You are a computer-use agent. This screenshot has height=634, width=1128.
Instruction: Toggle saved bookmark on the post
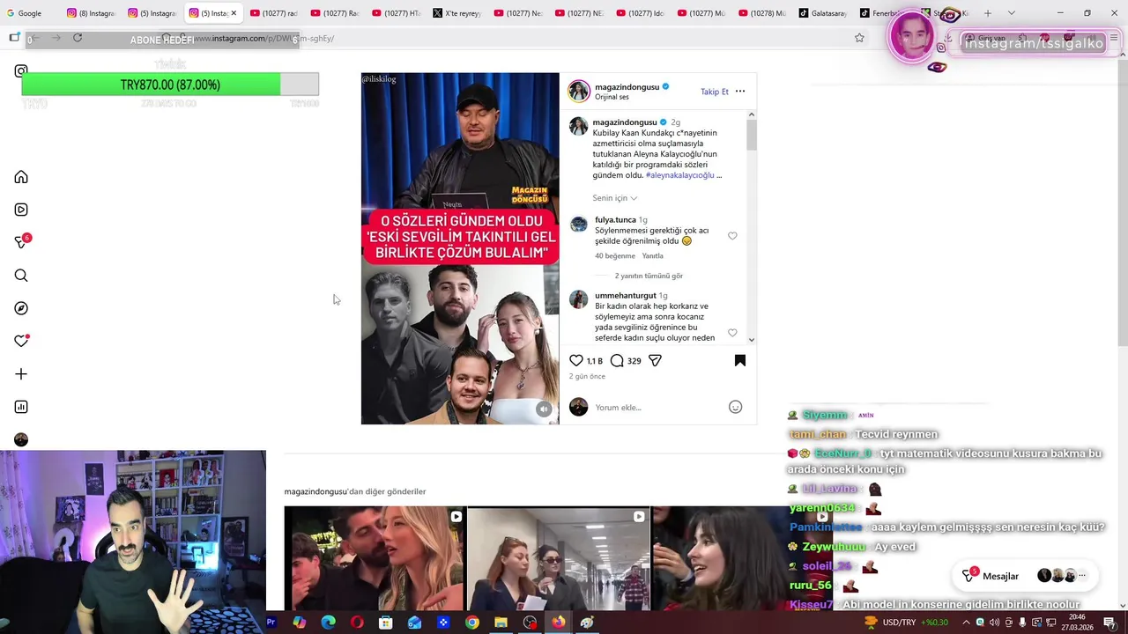(740, 360)
